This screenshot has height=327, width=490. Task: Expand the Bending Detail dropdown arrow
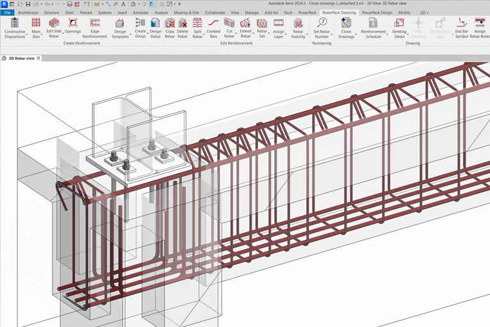click(x=408, y=34)
